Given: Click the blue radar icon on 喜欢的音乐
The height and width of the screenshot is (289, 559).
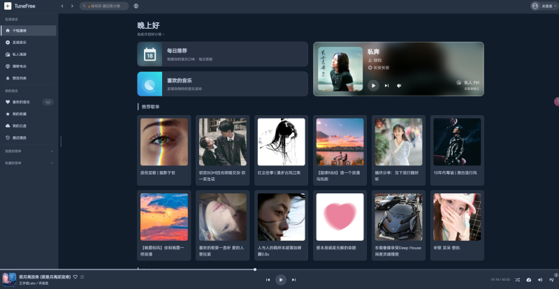Looking at the screenshot, I should (150, 84).
